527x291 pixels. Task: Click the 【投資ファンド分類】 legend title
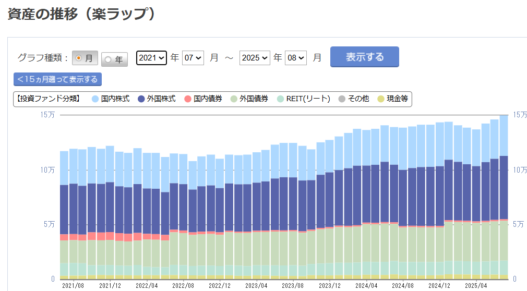(49, 99)
